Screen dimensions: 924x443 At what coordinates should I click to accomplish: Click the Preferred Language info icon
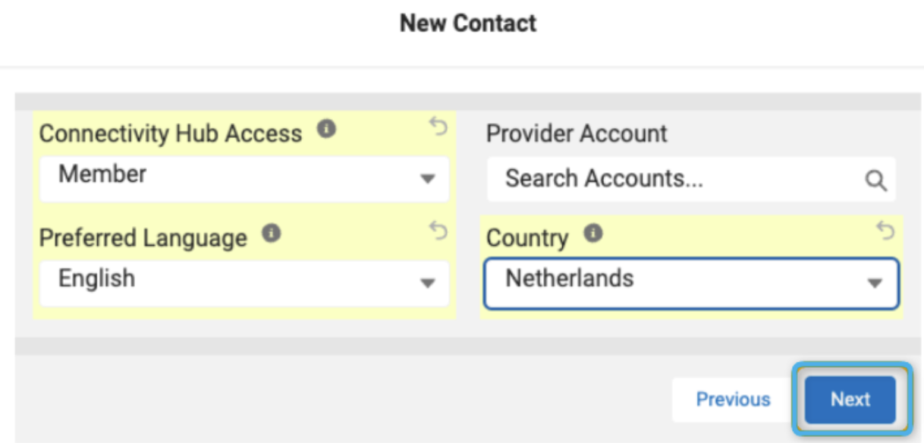[271, 234]
